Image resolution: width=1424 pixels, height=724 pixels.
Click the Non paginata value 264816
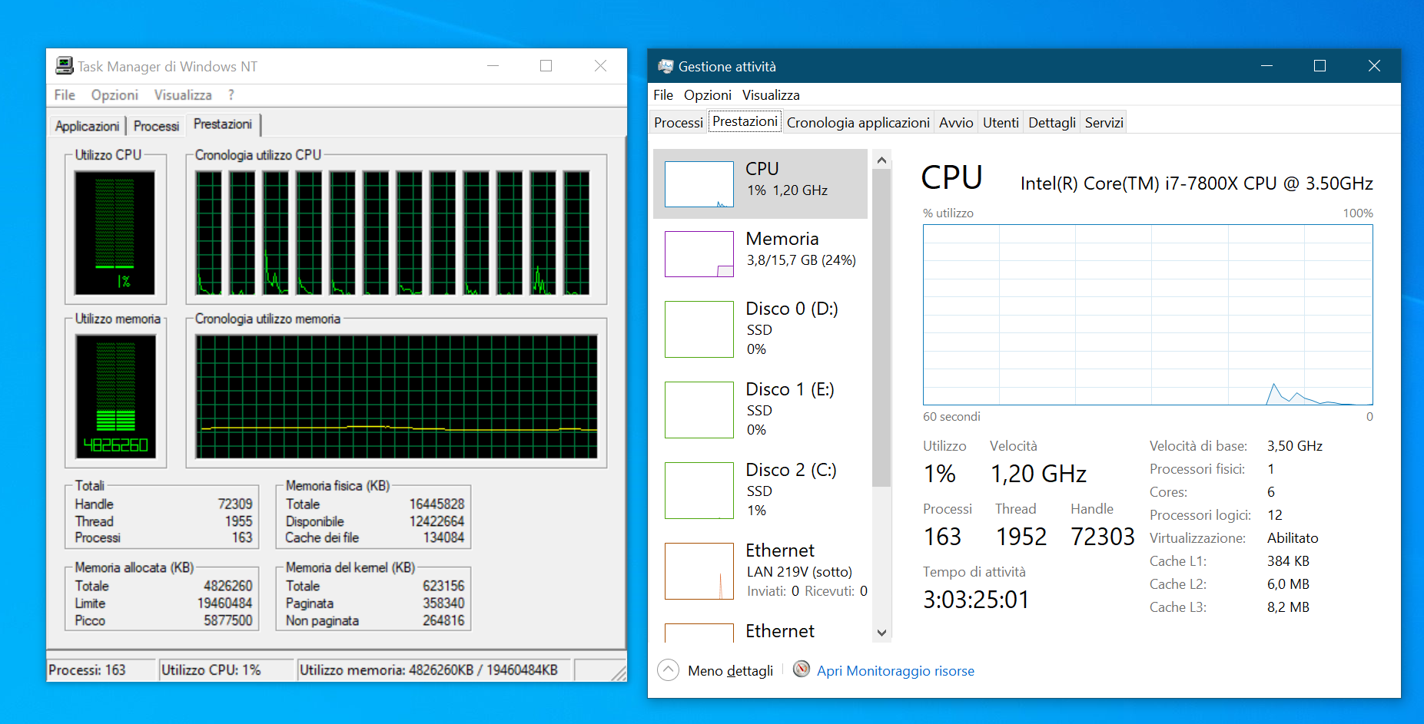(x=443, y=620)
